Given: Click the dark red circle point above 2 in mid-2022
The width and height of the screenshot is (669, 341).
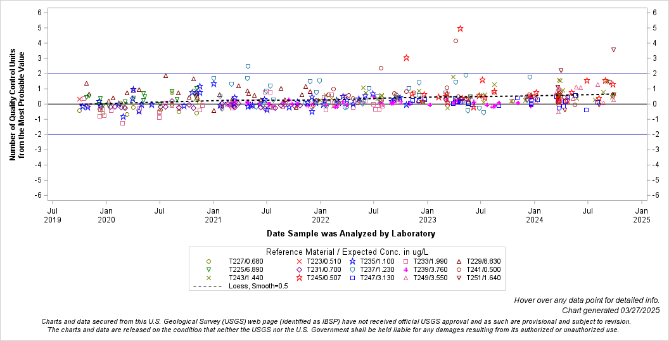Looking at the screenshot, I should click(x=381, y=68).
